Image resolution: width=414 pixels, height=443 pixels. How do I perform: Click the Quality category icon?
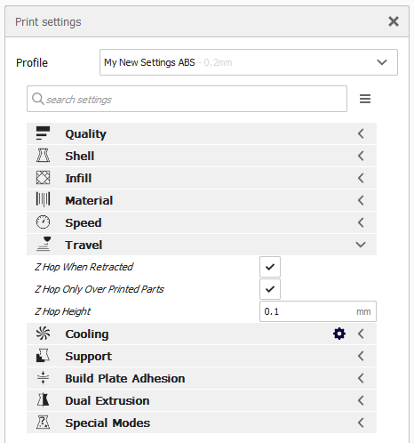[x=43, y=133]
